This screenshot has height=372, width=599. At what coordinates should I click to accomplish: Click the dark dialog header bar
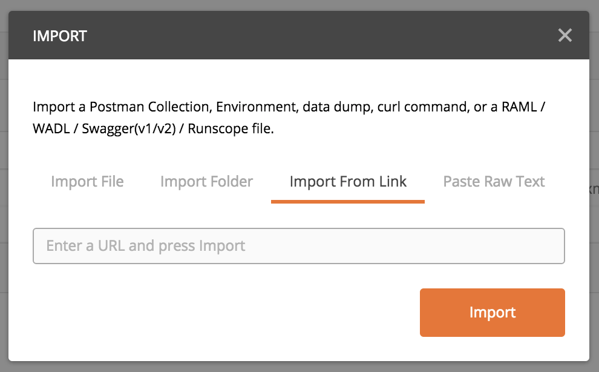click(x=303, y=36)
